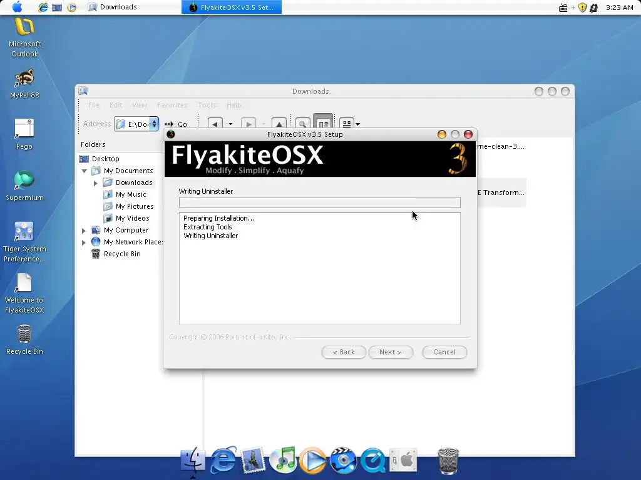Open the QuickTime dock icon
The height and width of the screenshot is (480, 641).
click(x=373, y=460)
